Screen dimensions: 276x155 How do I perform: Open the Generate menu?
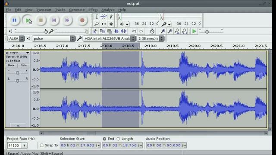pos(77,10)
